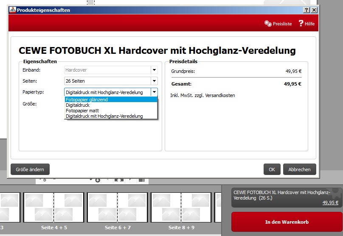This screenshot has width=343, height=236.
Task: Open the Seiten dropdown arrow
Action: tap(154, 81)
